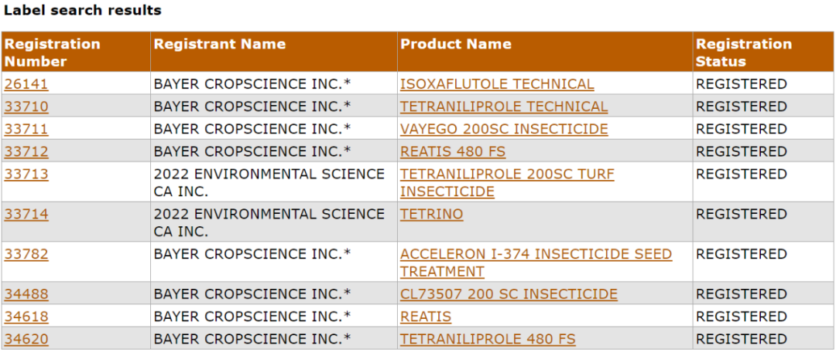Screen dimensions: 836x356
Task: View CL73507 200 SC INSECTICIDE label
Action: point(509,294)
